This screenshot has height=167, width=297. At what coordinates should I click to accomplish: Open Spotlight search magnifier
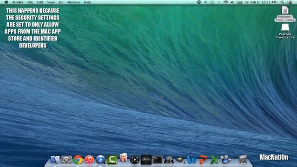pyautogui.click(x=282, y=2)
